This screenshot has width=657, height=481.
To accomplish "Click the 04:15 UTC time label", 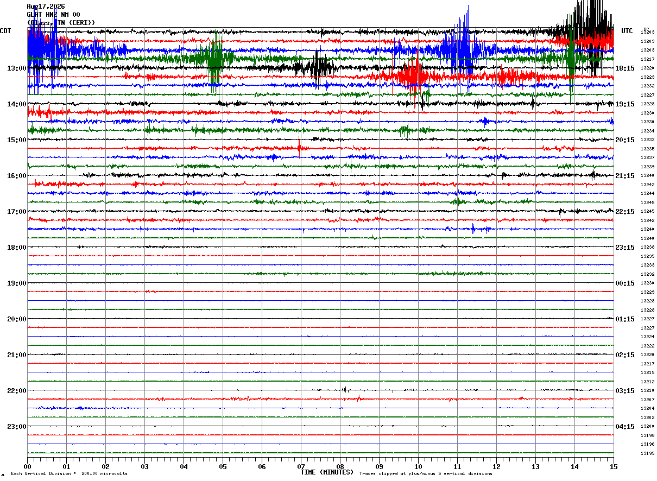I will 625,427.
